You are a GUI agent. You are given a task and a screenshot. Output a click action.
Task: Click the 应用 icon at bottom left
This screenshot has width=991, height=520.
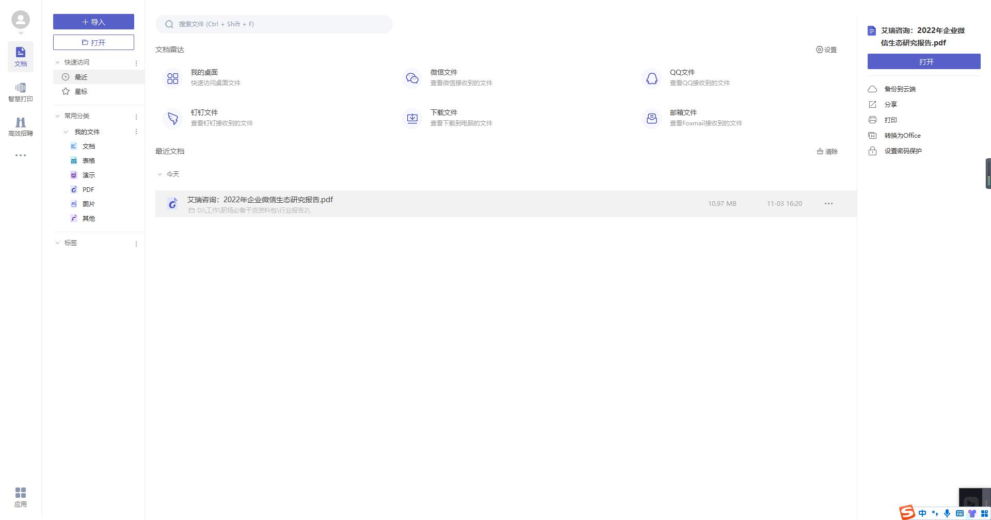coord(21,496)
